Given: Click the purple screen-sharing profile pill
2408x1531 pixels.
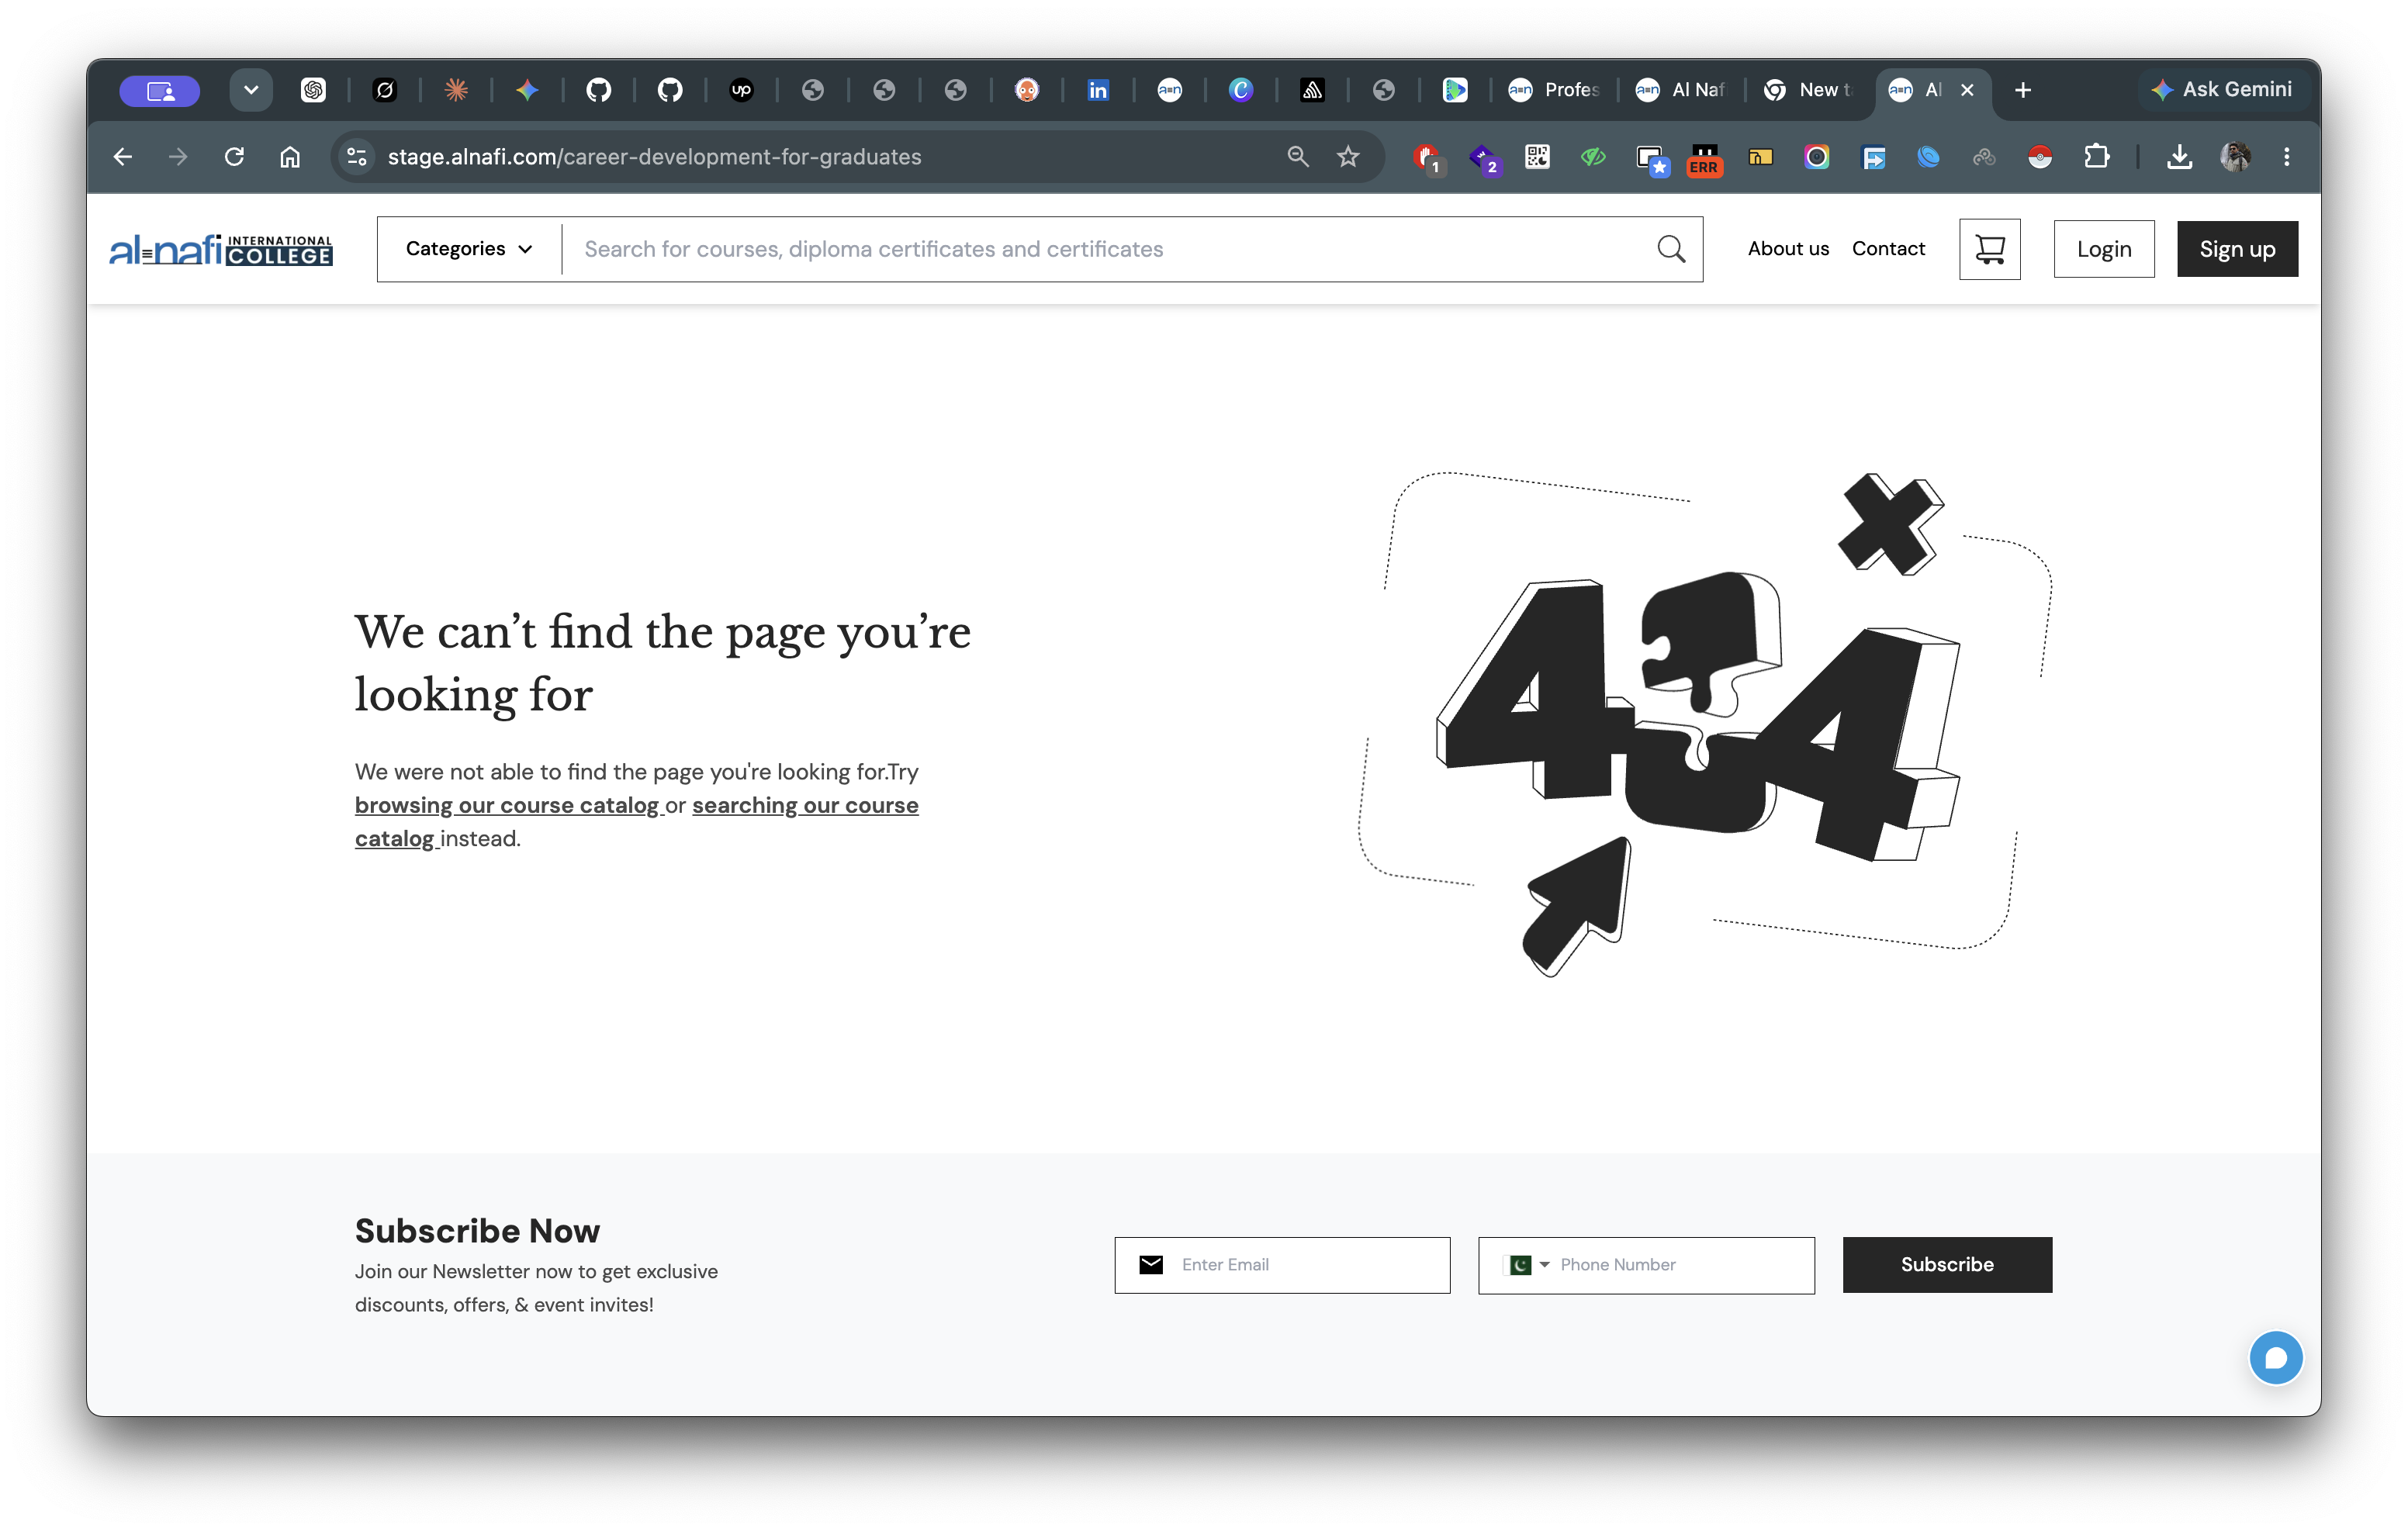Looking at the screenshot, I should 160,91.
